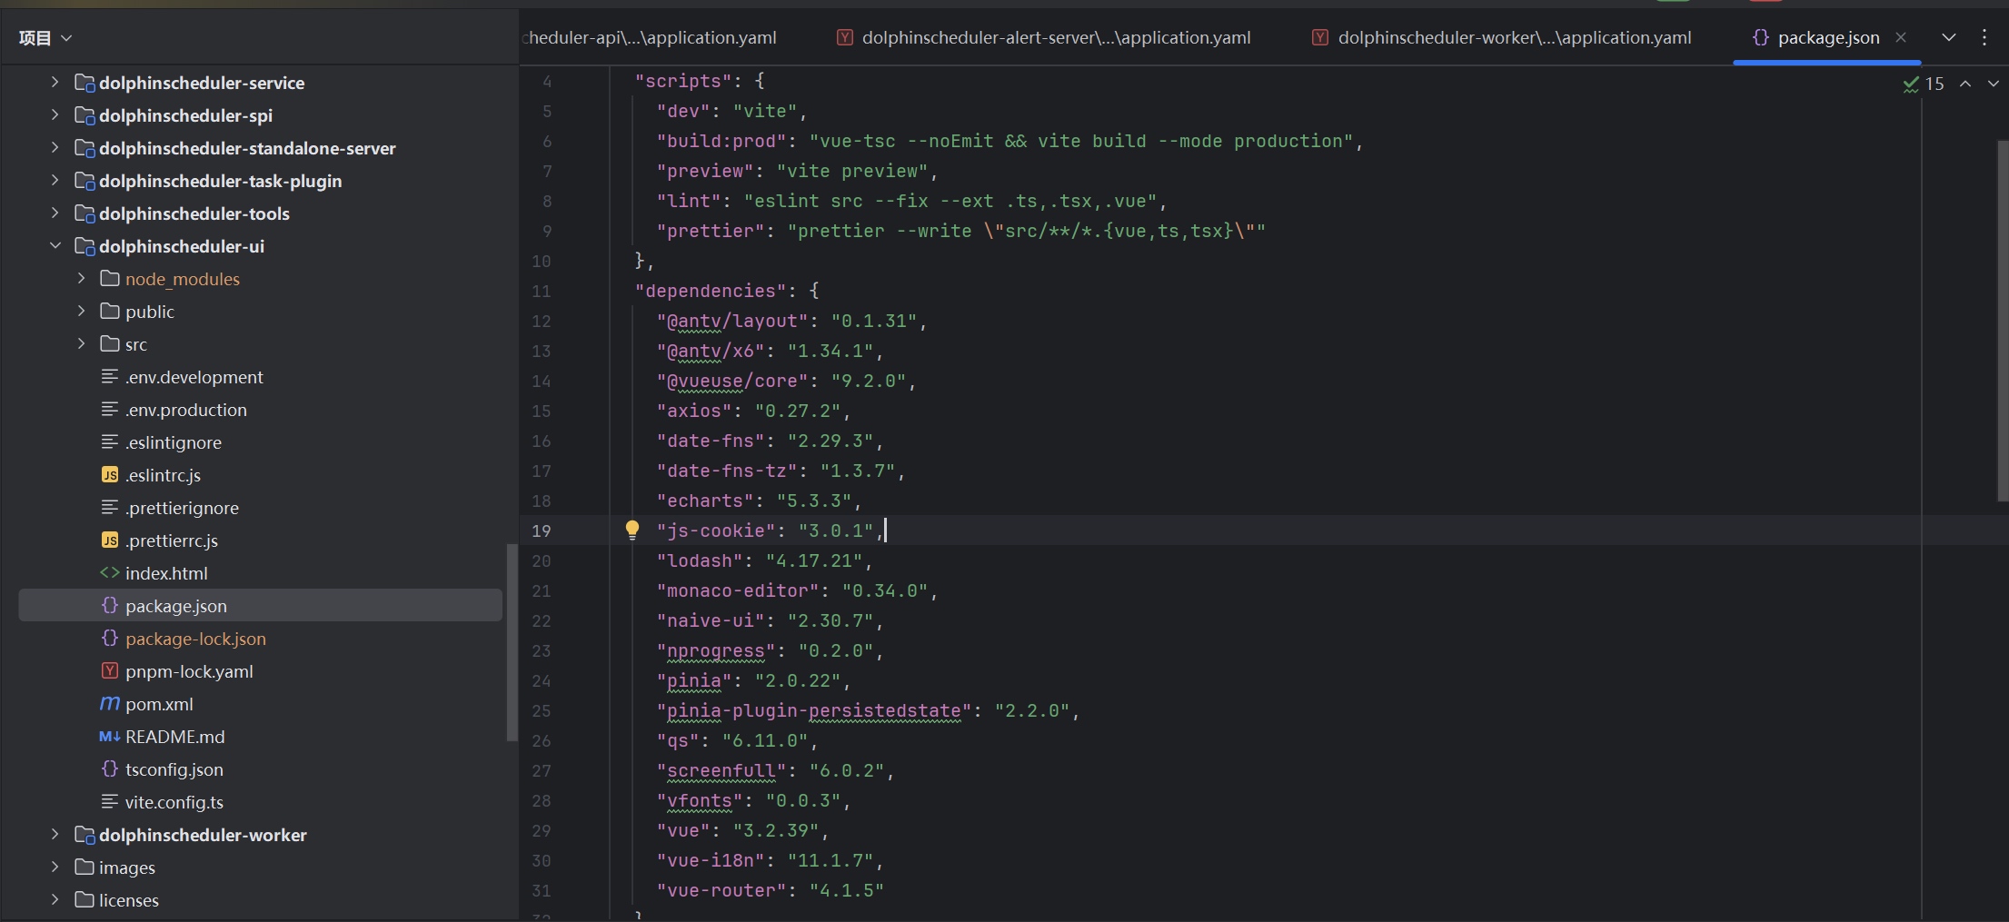The width and height of the screenshot is (2009, 922).
Task: Show the hidden tabs dropdown list
Action: coord(1949,37)
